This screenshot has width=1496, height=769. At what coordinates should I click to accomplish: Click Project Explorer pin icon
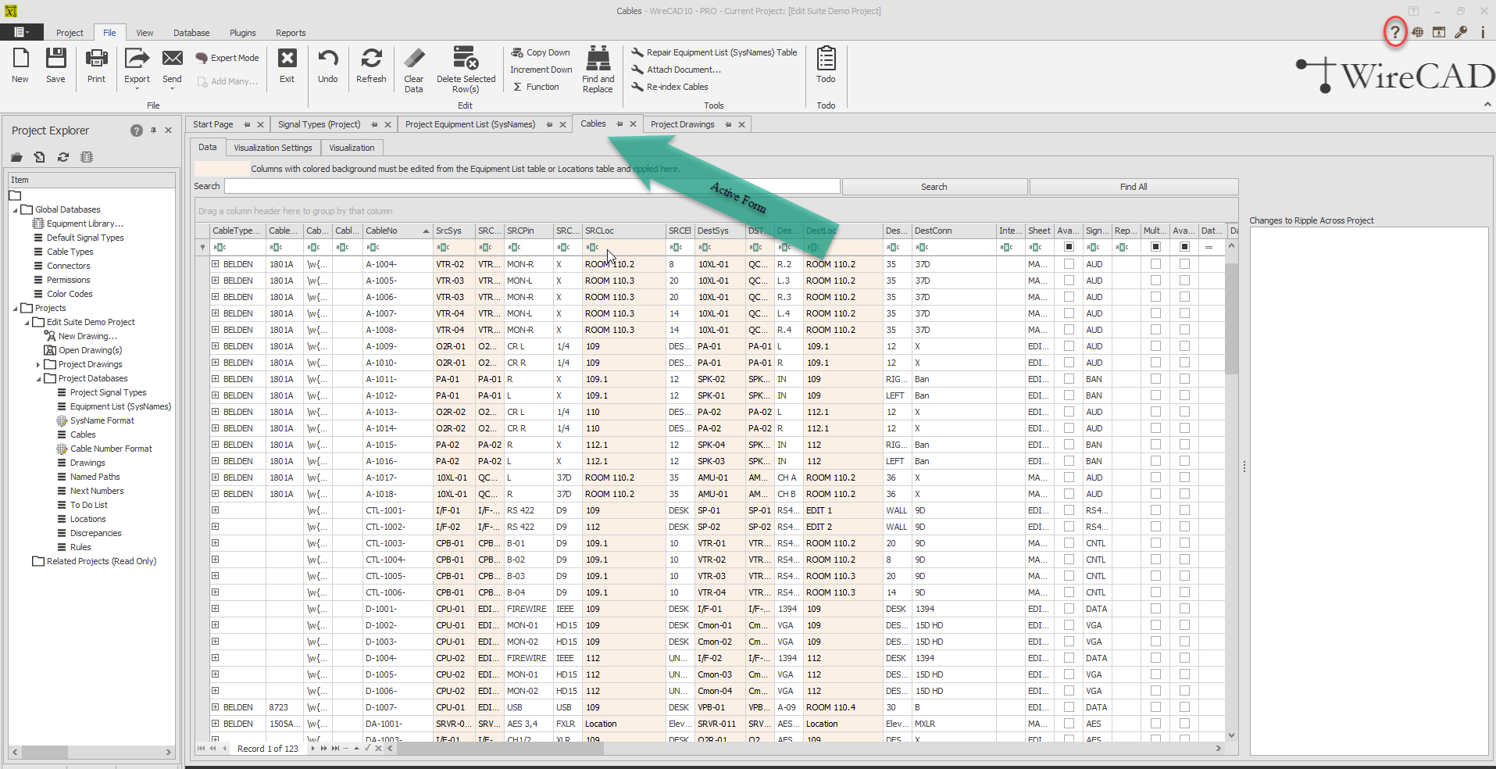[153, 131]
